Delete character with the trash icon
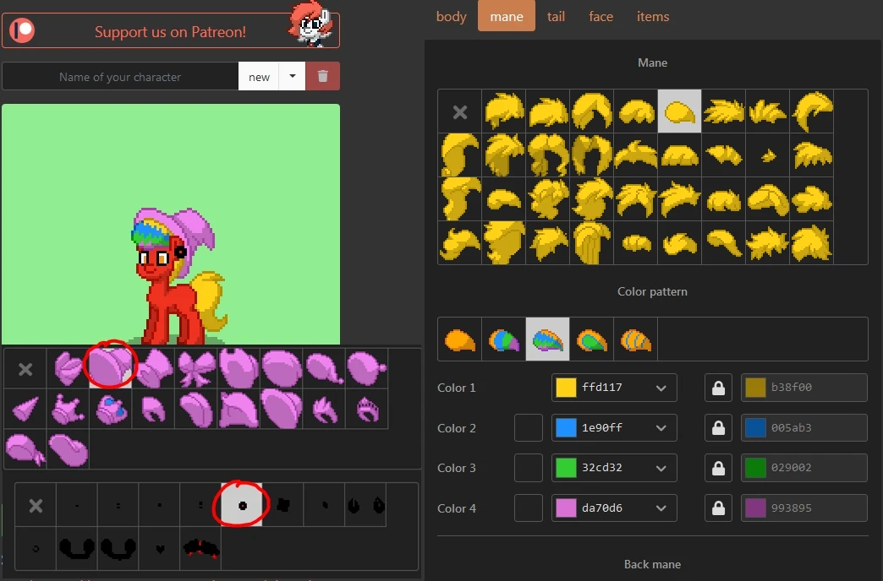Screen dimensions: 883x581 coord(323,76)
